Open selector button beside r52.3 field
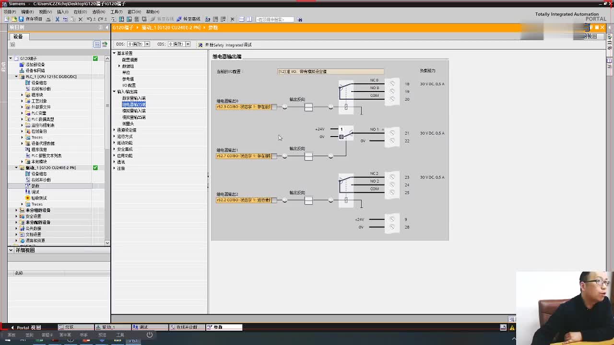The width and height of the screenshot is (614, 345). point(274,107)
